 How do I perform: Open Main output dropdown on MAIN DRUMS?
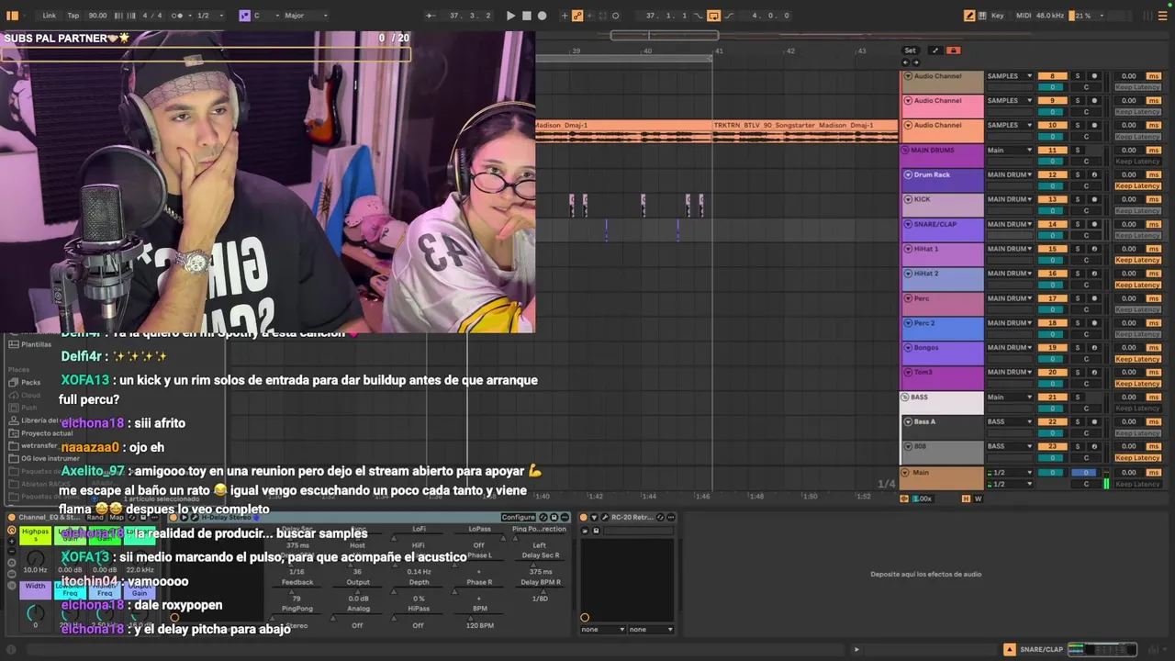pos(1010,150)
